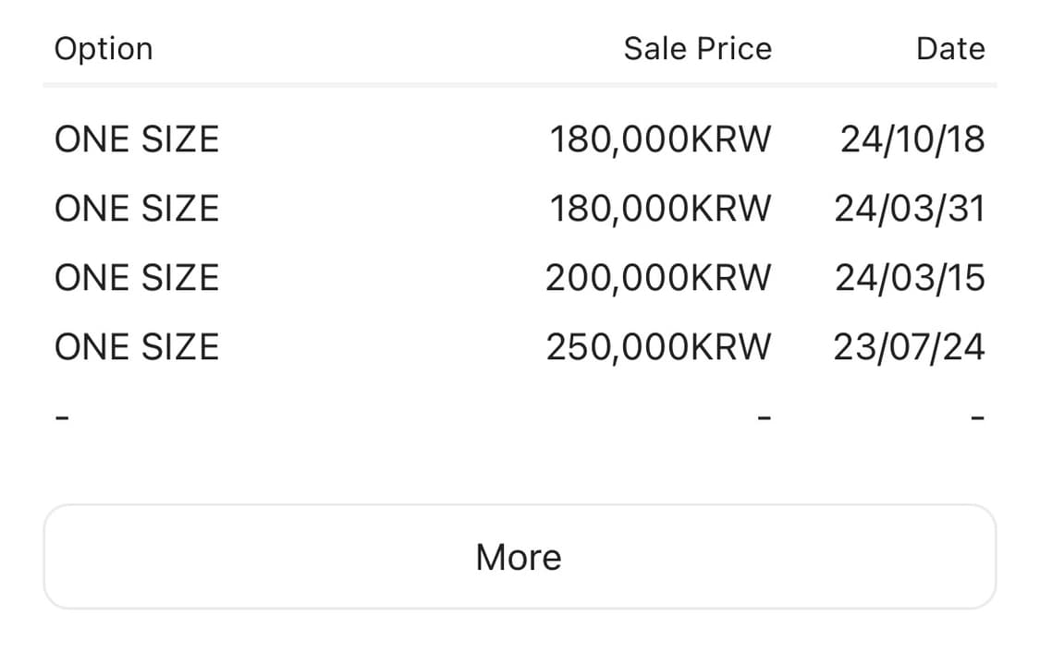Select the 24/03/31 date entry
This screenshot has height=663, width=1040.
(x=910, y=209)
